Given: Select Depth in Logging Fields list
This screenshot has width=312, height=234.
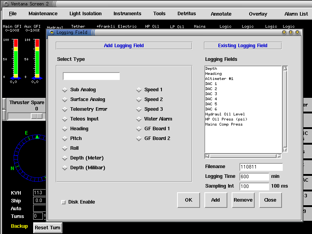Looking at the screenshot, I should tap(243, 69).
